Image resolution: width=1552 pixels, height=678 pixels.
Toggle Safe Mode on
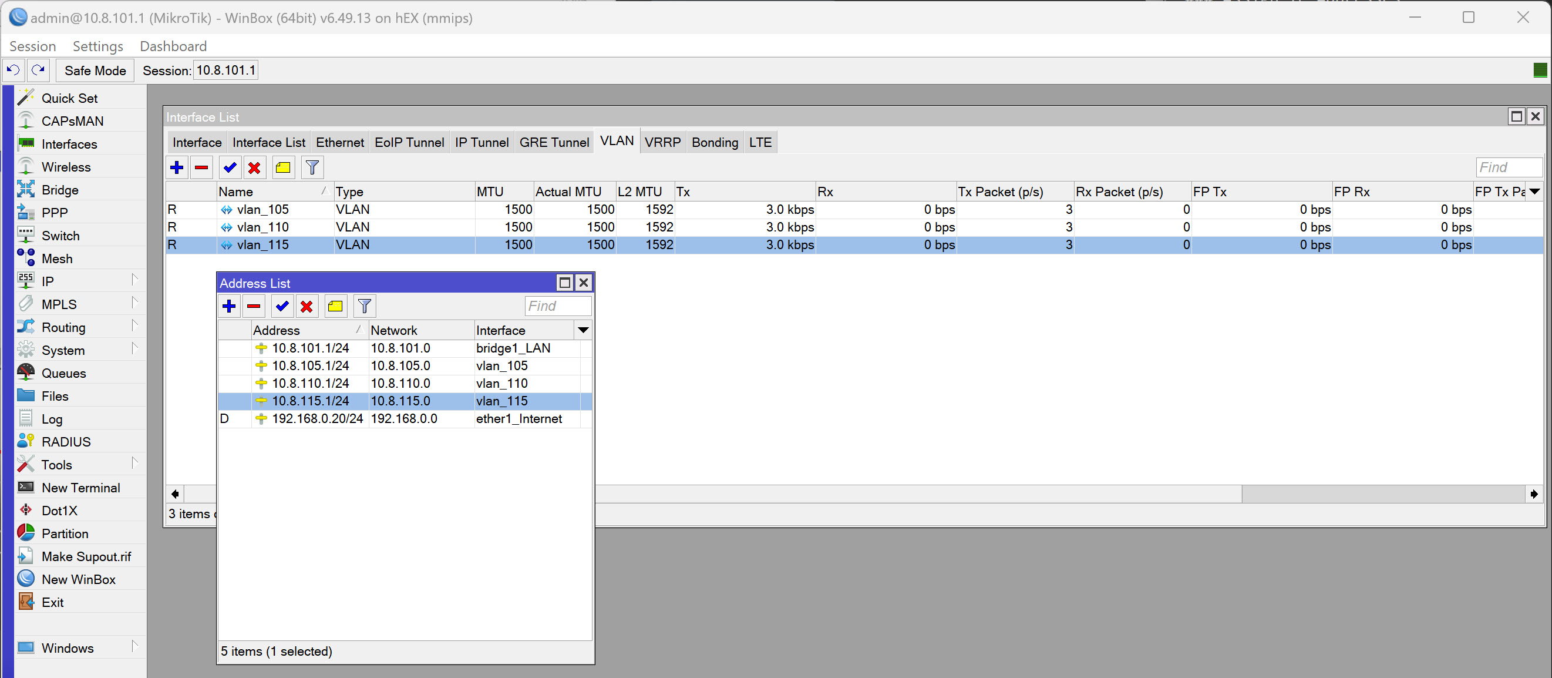pyautogui.click(x=95, y=70)
